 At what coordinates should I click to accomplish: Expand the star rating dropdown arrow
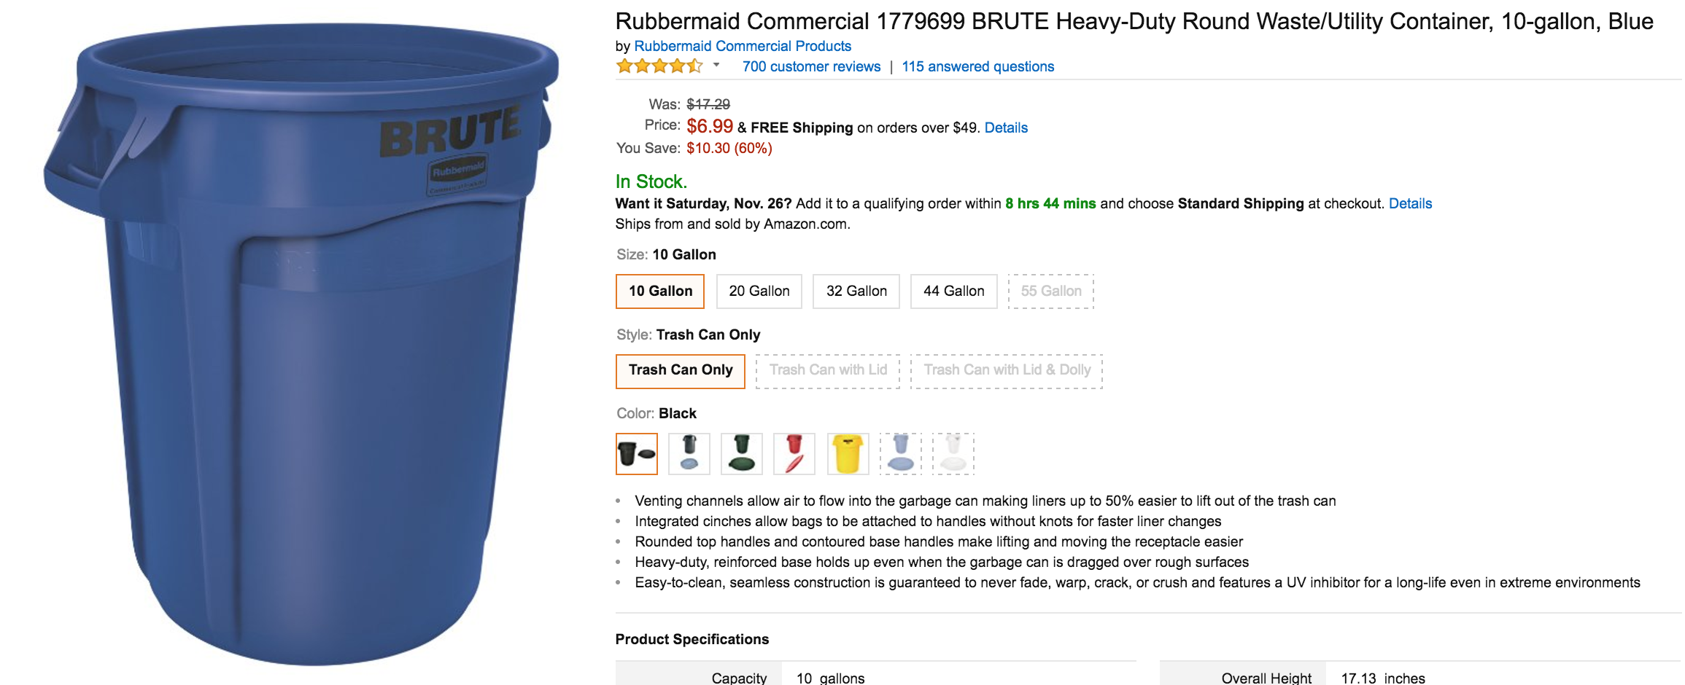coord(716,66)
